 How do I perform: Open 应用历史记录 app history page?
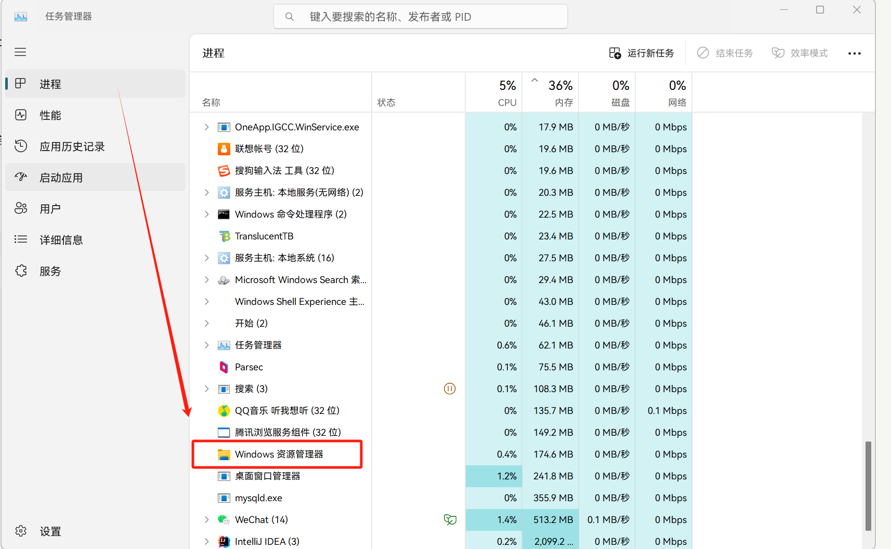(x=72, y=146)
